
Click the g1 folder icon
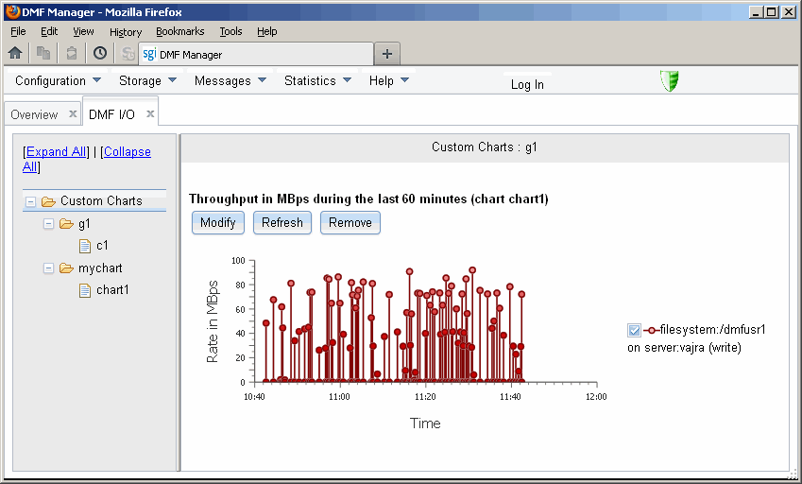point(66,224)
